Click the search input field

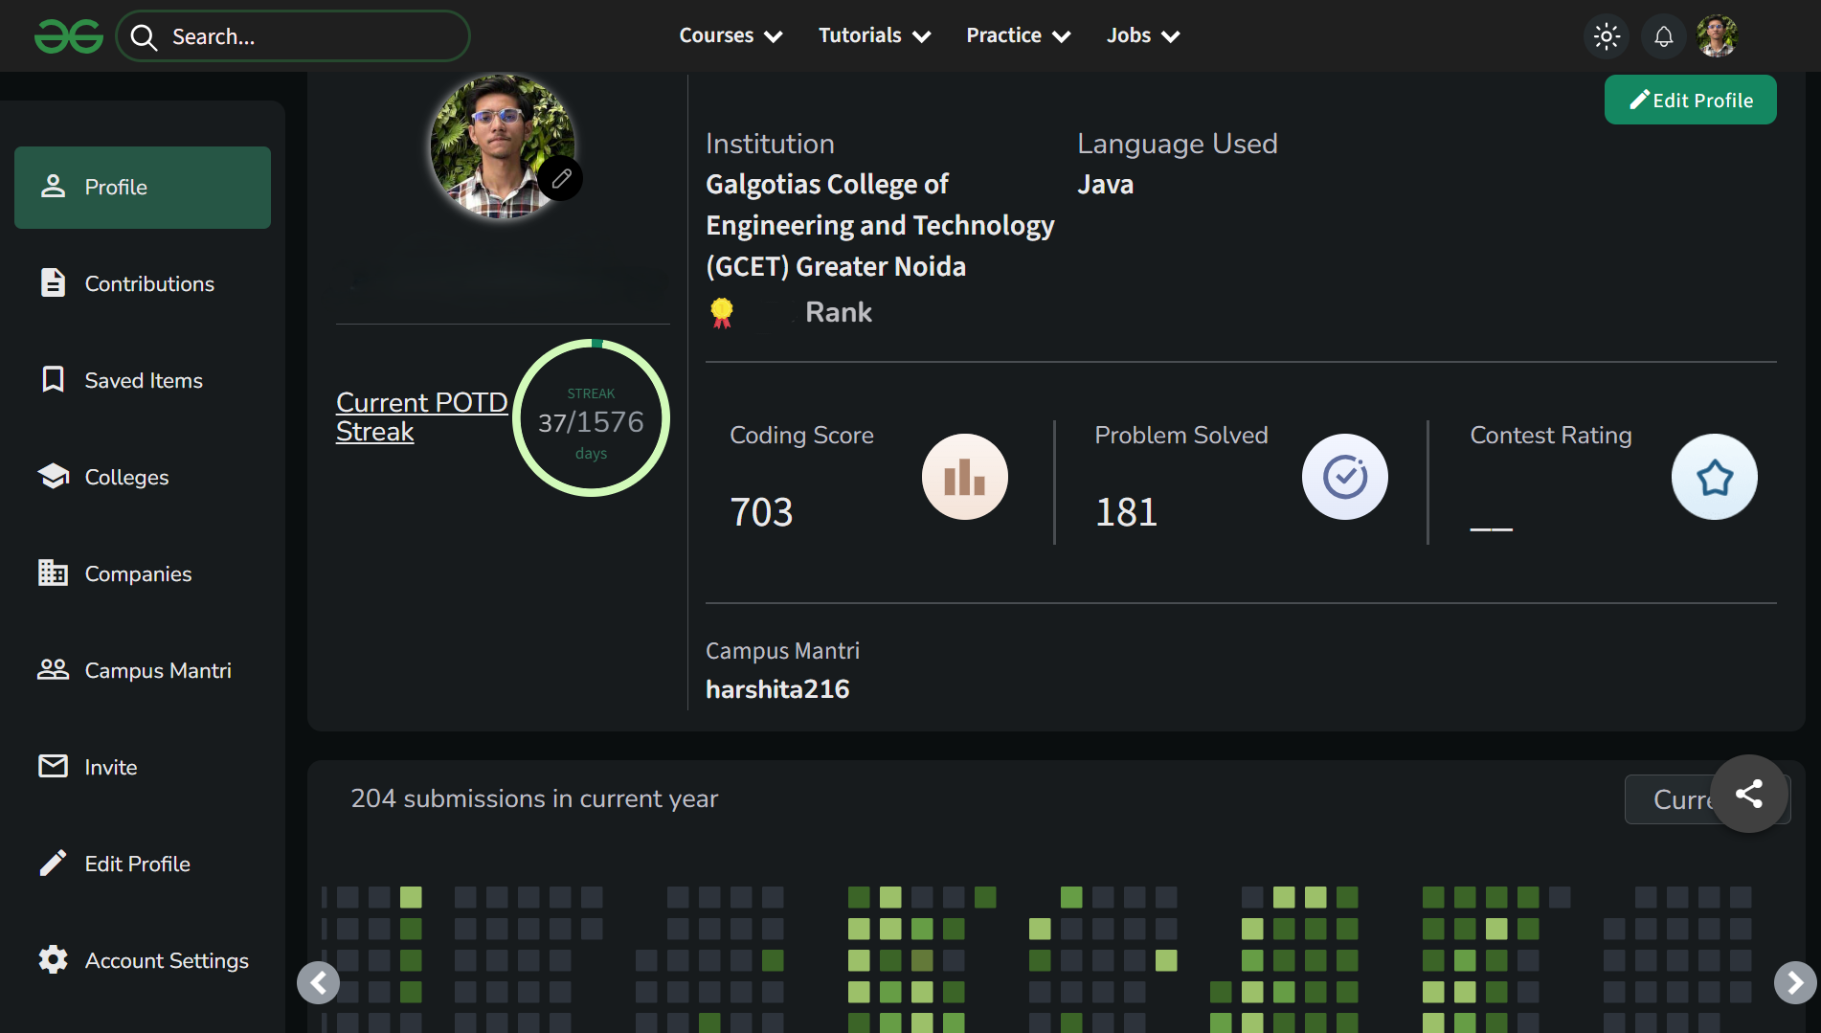click(306, 36)
